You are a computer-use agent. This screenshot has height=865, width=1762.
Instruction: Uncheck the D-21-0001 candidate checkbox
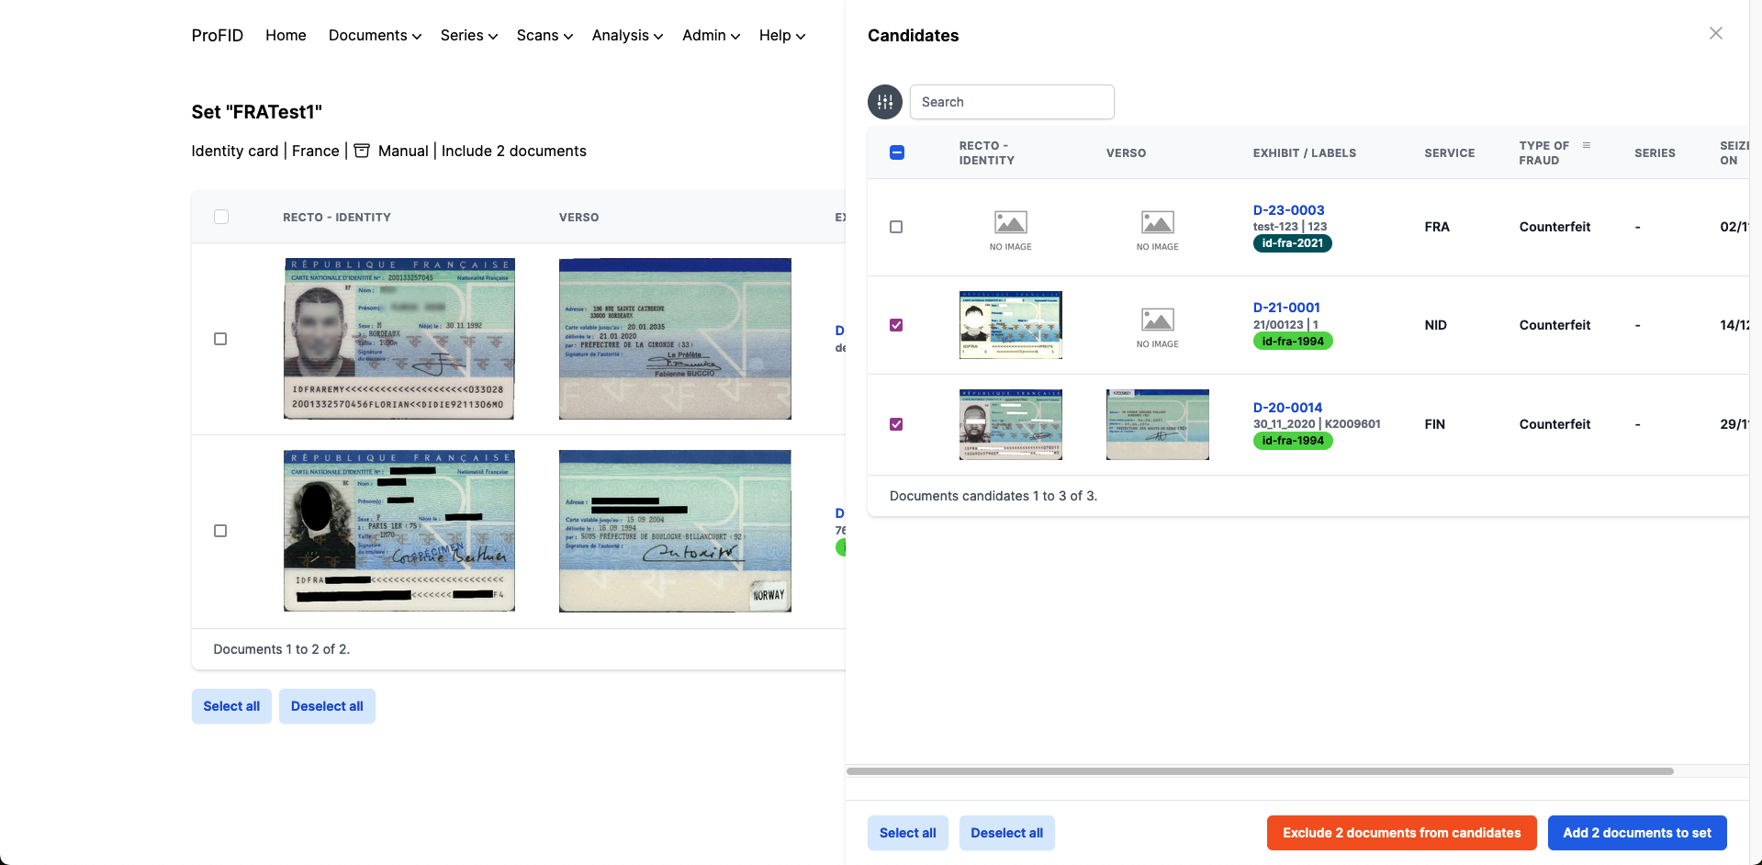[896, 325]
